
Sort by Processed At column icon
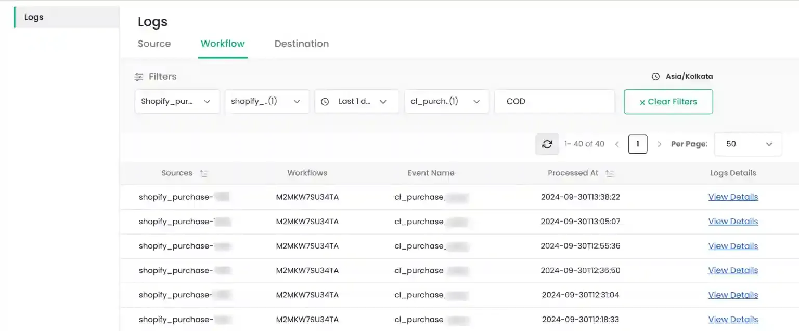(x=610, y=173)
